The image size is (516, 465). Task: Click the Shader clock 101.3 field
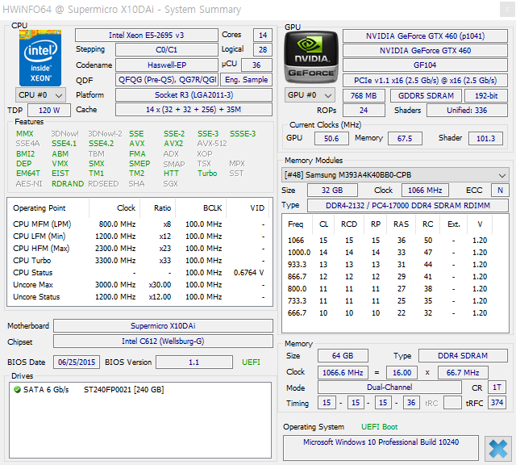[485, 138]
